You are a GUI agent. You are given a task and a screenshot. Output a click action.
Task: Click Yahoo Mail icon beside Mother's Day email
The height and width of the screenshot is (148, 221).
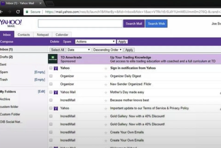[x=56, y=92]
